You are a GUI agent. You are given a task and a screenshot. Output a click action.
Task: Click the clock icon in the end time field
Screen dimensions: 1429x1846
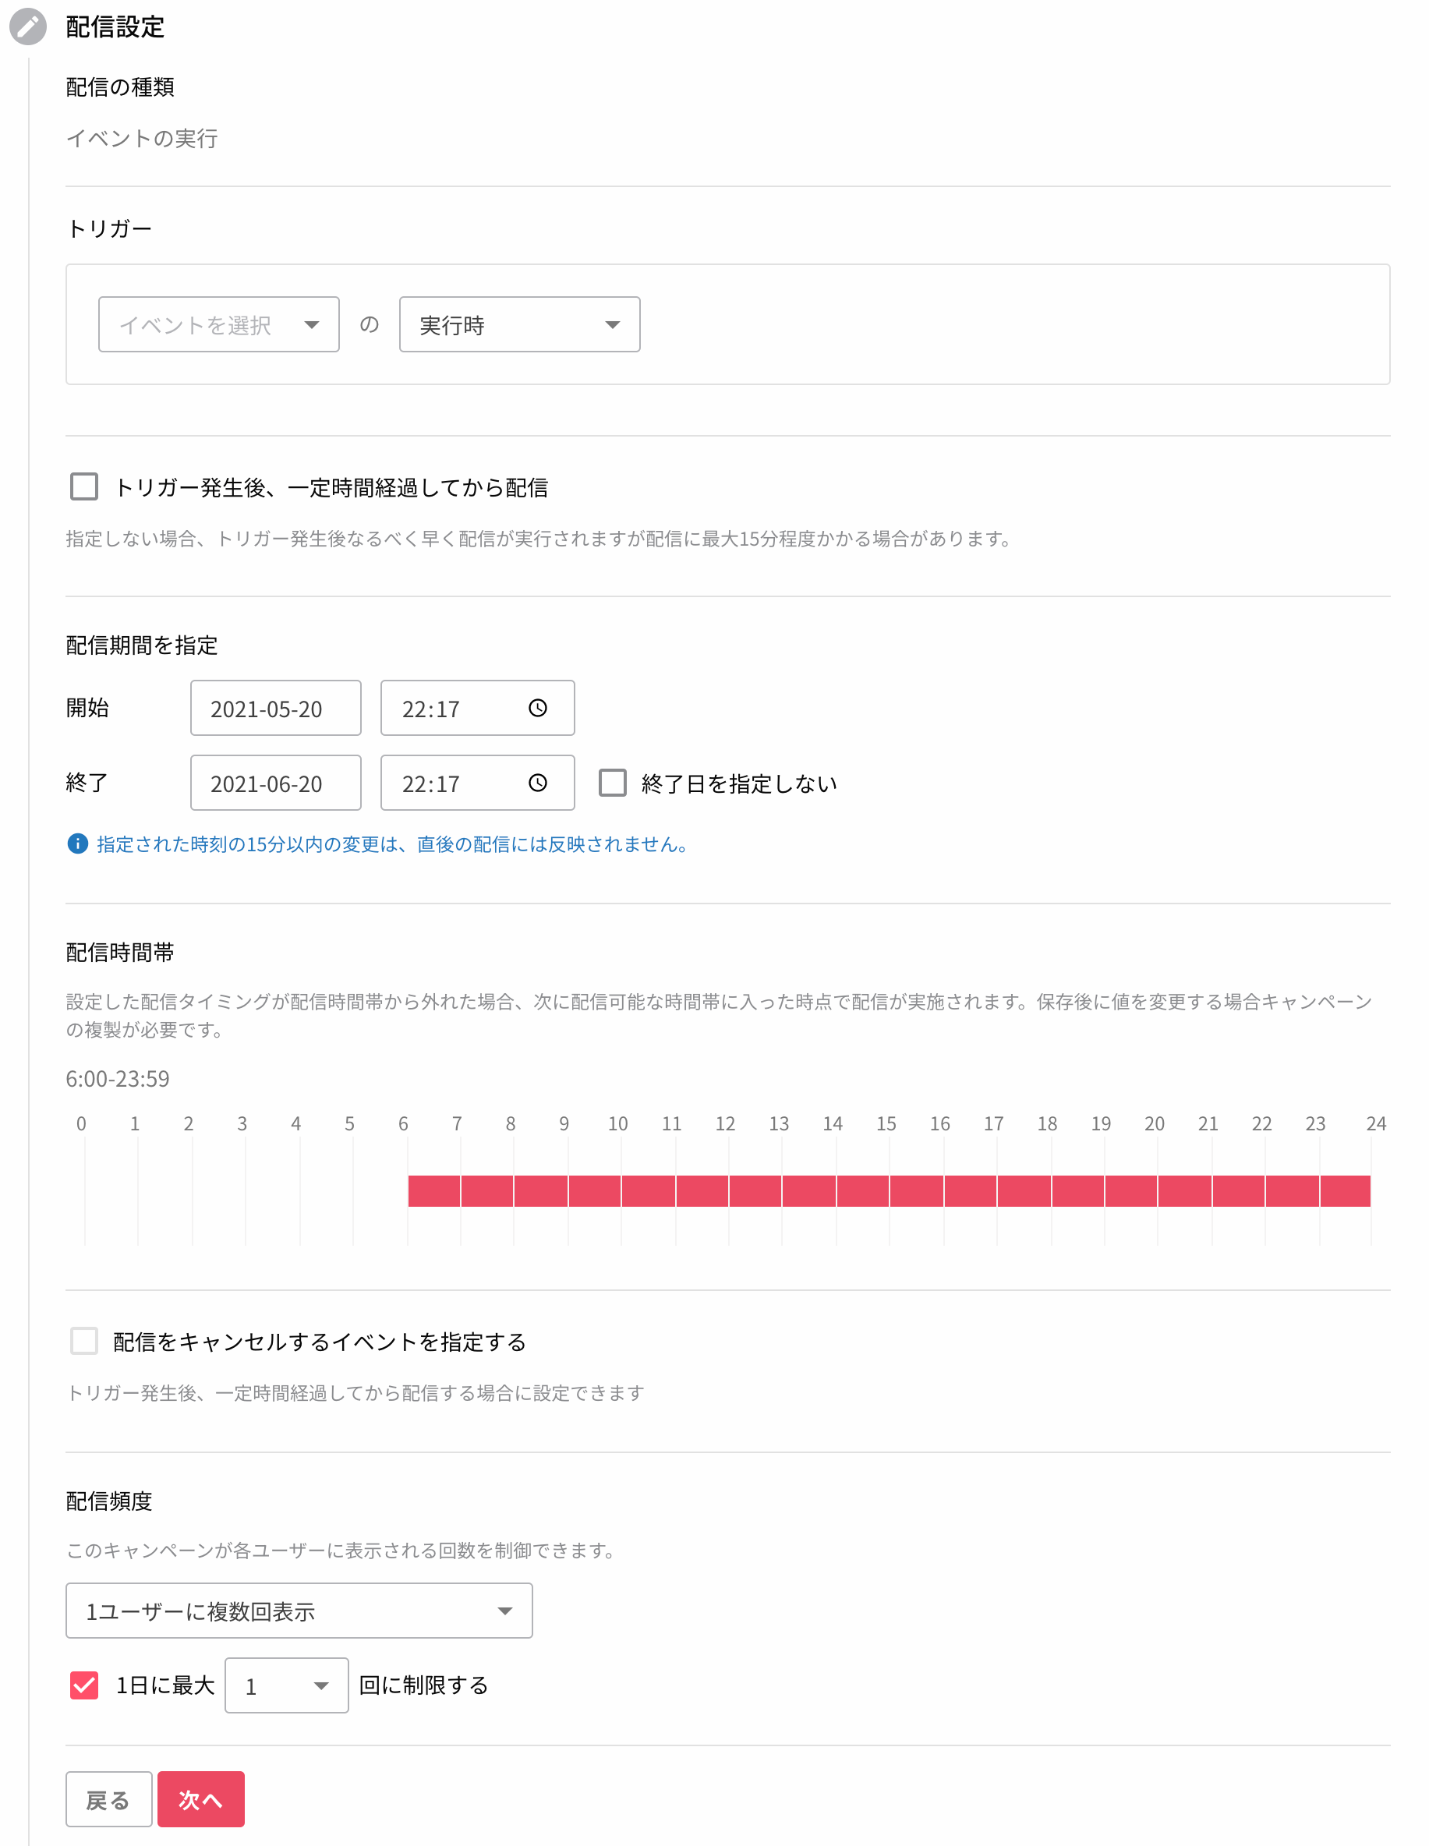click(537, 783)
